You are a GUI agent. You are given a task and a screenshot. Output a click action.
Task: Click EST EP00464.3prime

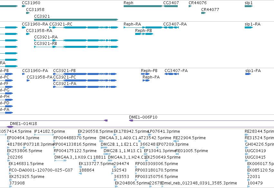[x=8, y=141]
